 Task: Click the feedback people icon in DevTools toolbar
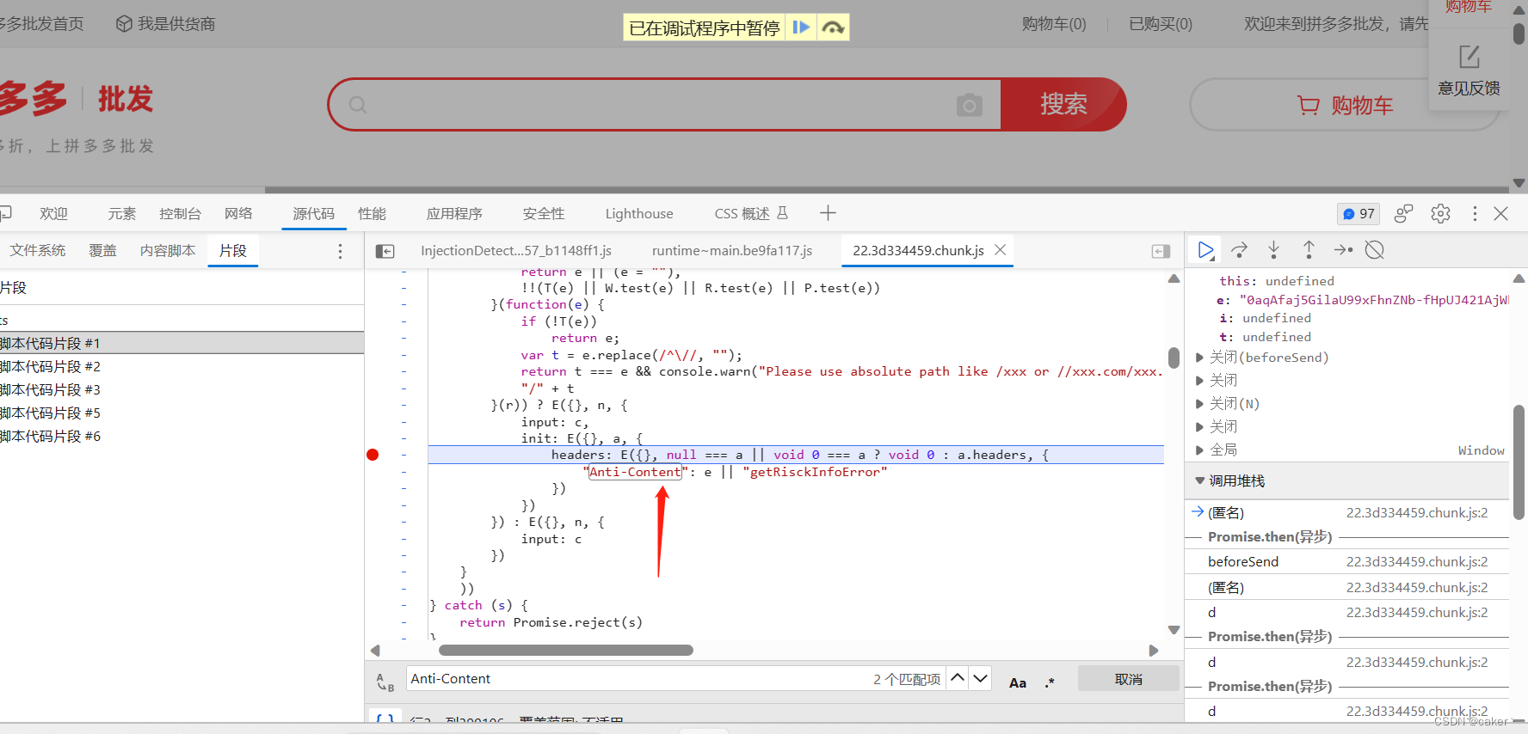1403,213
